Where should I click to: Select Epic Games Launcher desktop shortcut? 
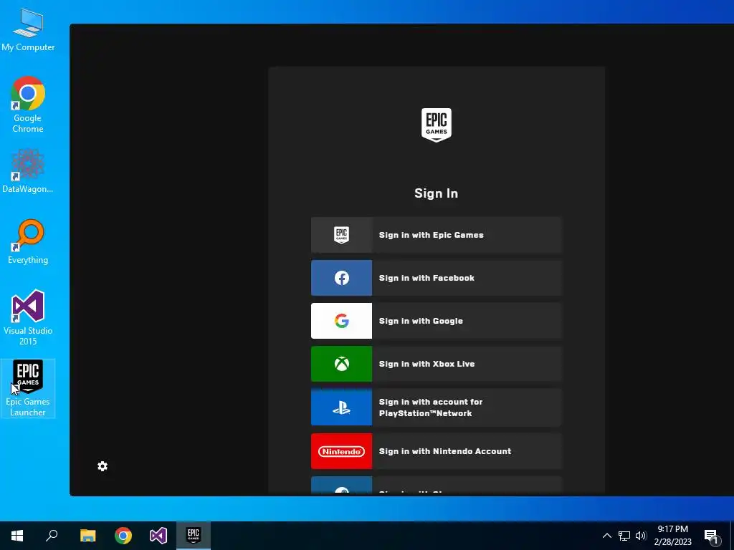click(28, 388)
